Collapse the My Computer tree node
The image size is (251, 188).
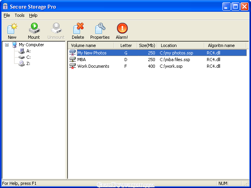(x=7, y=45)
